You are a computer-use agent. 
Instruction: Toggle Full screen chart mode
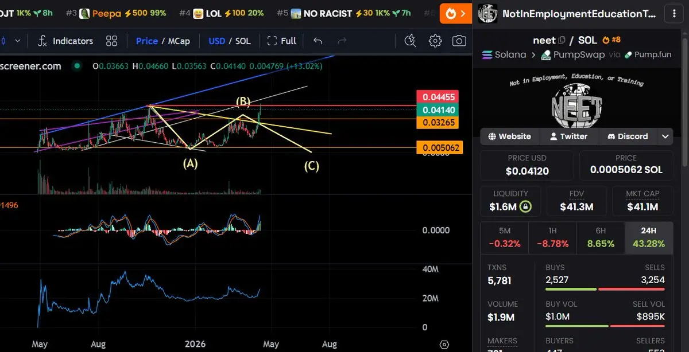point(282,41)
